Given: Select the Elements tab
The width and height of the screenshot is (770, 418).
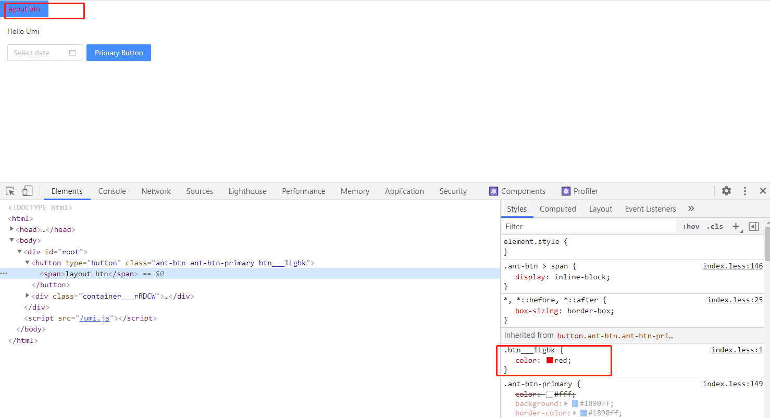Looking at the screenshot, I should coord(67,191).
